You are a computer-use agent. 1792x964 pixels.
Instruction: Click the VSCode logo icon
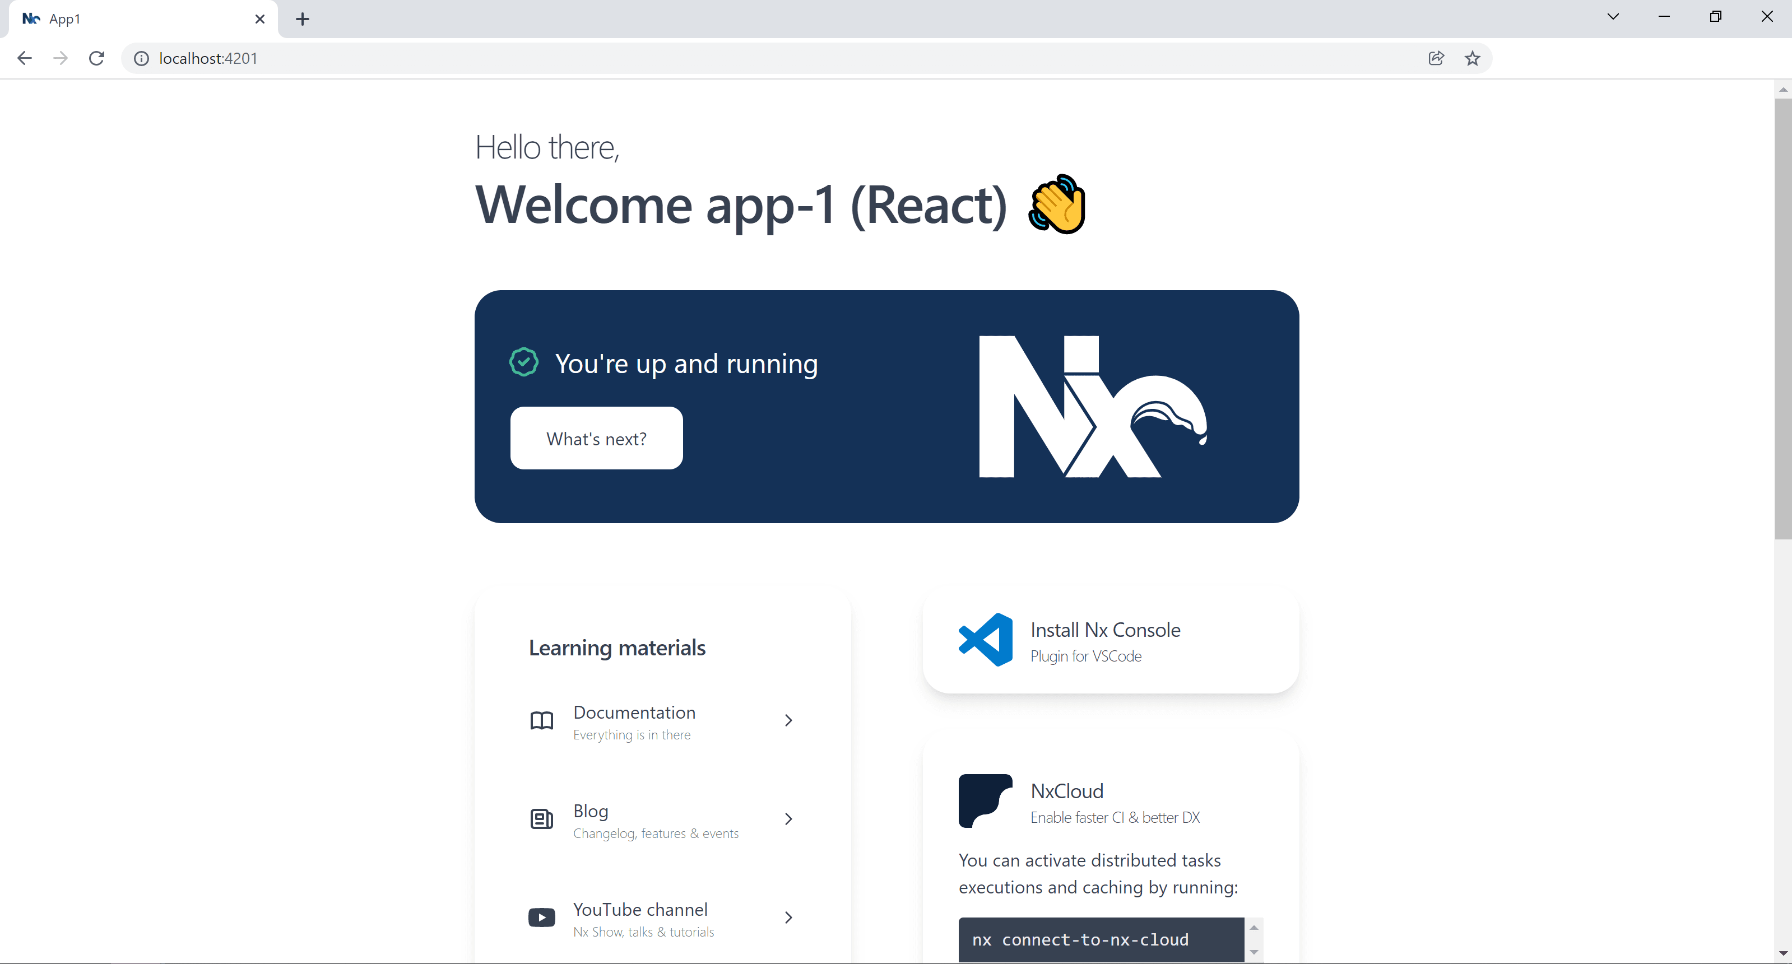(x=985, y=640)
